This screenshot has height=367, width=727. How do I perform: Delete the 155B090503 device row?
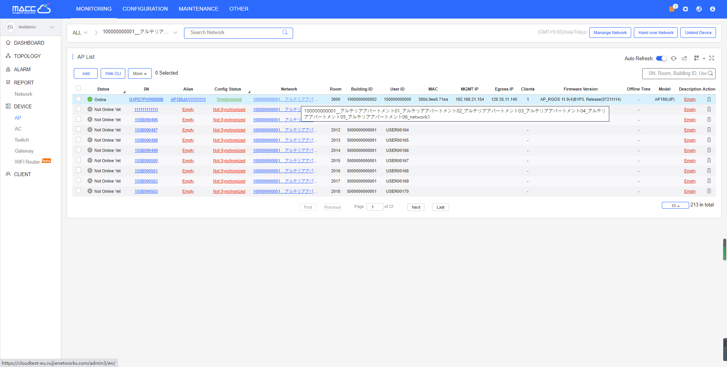tap(709, 191)
